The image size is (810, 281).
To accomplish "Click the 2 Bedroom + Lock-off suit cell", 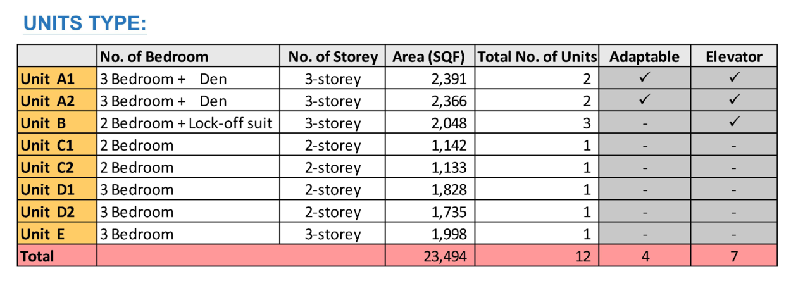I will [188, 123].
